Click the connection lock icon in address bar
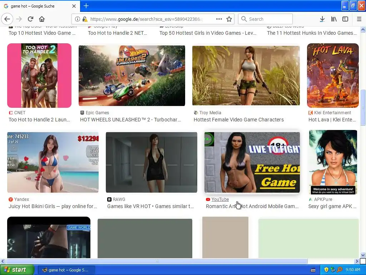The height and width of the screenshot is (275, 366). [x=85, y=19]
